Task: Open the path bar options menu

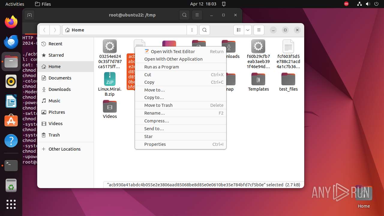Action: coord(192,30)
